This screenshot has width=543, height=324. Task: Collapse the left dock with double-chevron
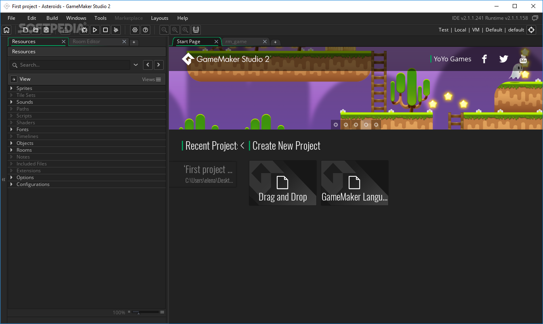(x=4, y=180)
